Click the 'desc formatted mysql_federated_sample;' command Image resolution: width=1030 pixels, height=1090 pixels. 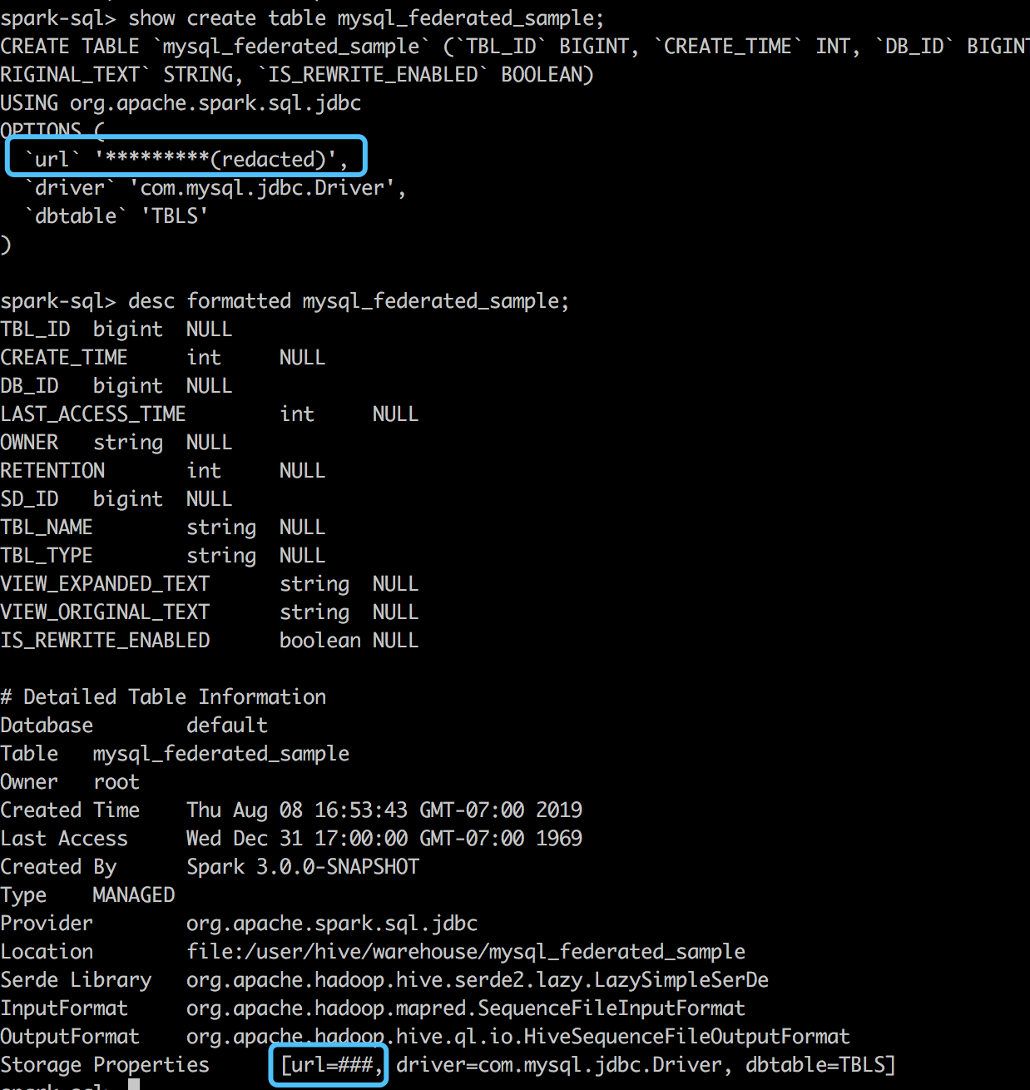coord(349,301)
